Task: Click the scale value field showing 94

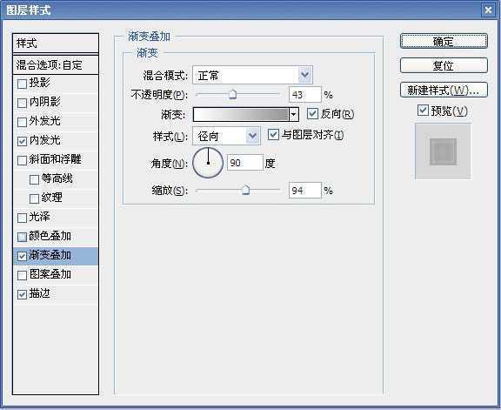Action: (x=304, y=191)
